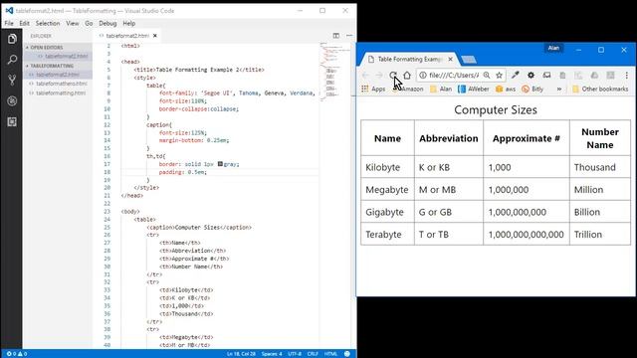Go to Chrome home page
This screenshot has height=358, width=637.
coord(407,76)
